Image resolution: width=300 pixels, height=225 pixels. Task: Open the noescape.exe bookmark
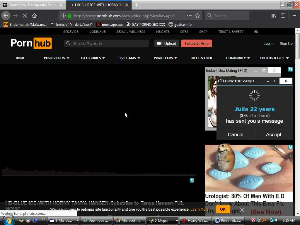[x=110, y=25]
